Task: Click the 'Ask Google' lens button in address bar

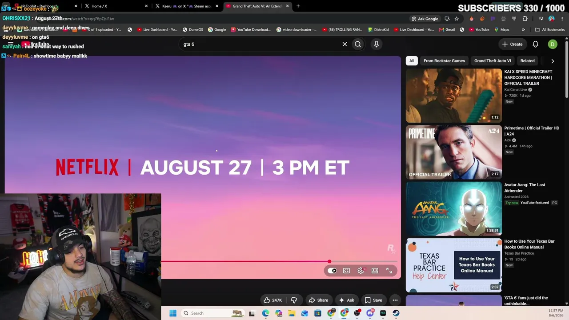Action: [425, 19]
